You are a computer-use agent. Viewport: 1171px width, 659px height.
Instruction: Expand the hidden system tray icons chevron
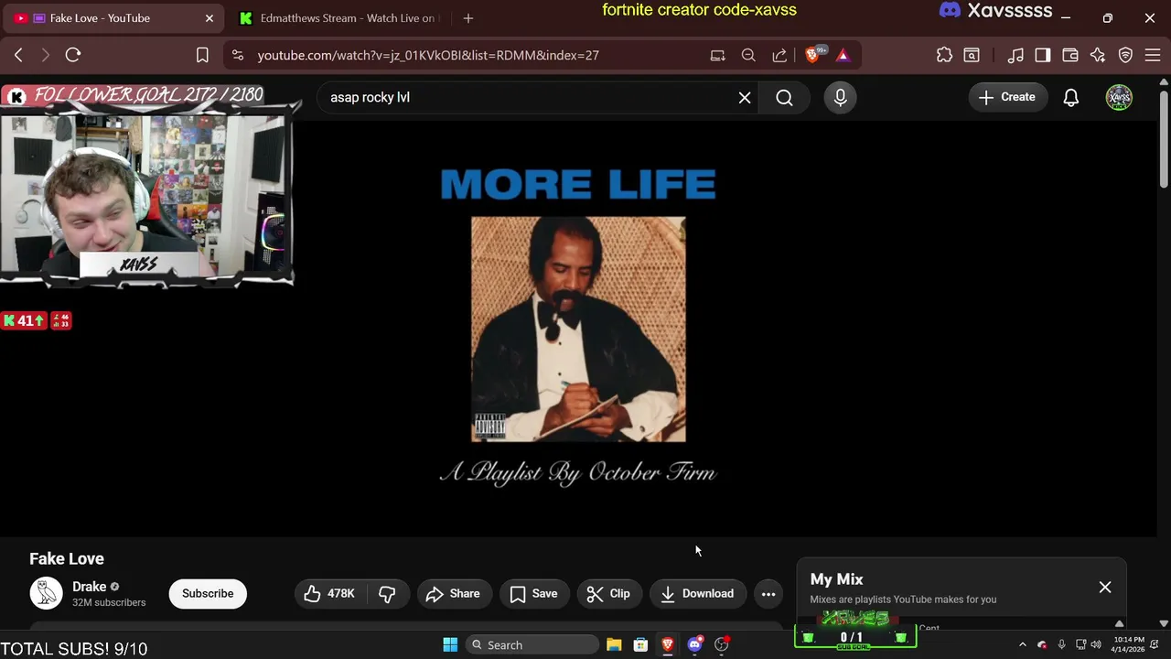[x=1023, y=644]
